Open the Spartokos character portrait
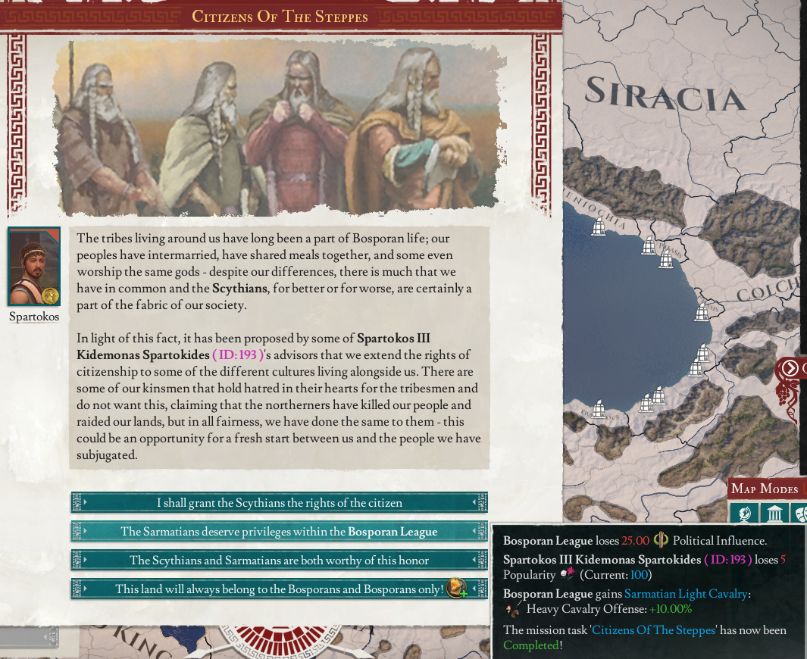The height and width of the screenshot is (659, 807). 34,267
